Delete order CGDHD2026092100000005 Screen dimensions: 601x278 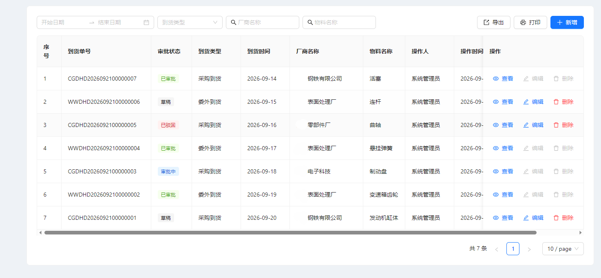pos(563,125)
